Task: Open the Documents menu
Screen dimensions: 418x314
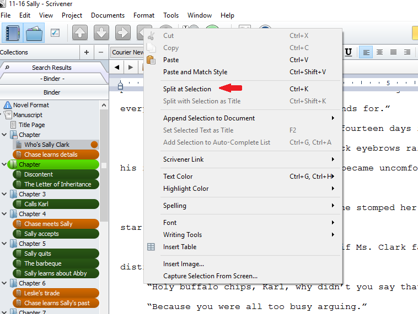Action: pos(108,15)
